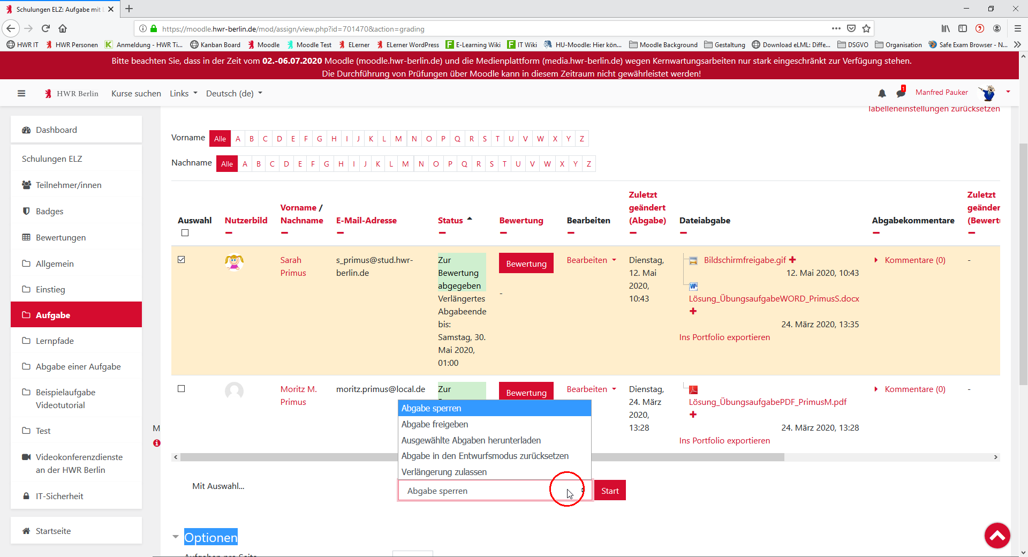Collapse the Optionen section
1028x557 pixels.
click(x=176, y=537)
